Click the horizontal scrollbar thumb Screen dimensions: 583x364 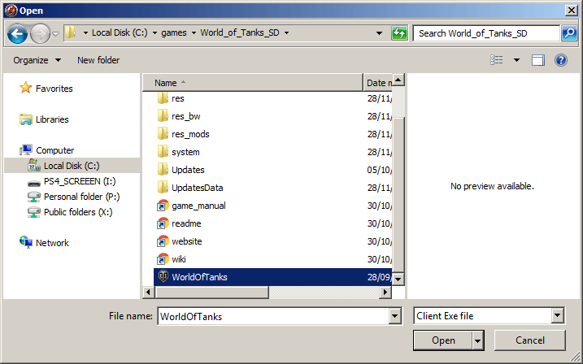tap(211, 292)
